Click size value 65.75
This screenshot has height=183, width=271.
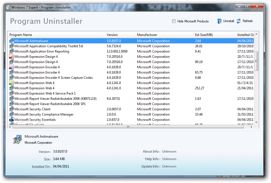(199, 72)
